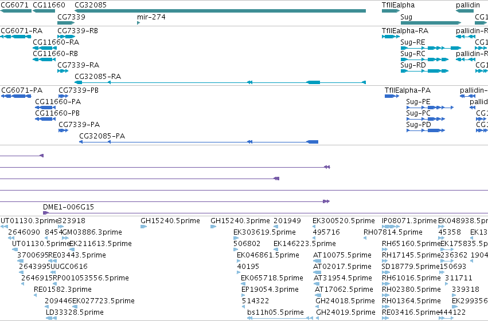Screen dimensions: 488x321
Task: Click protein CG6071-PA
Action: (22, 90)
